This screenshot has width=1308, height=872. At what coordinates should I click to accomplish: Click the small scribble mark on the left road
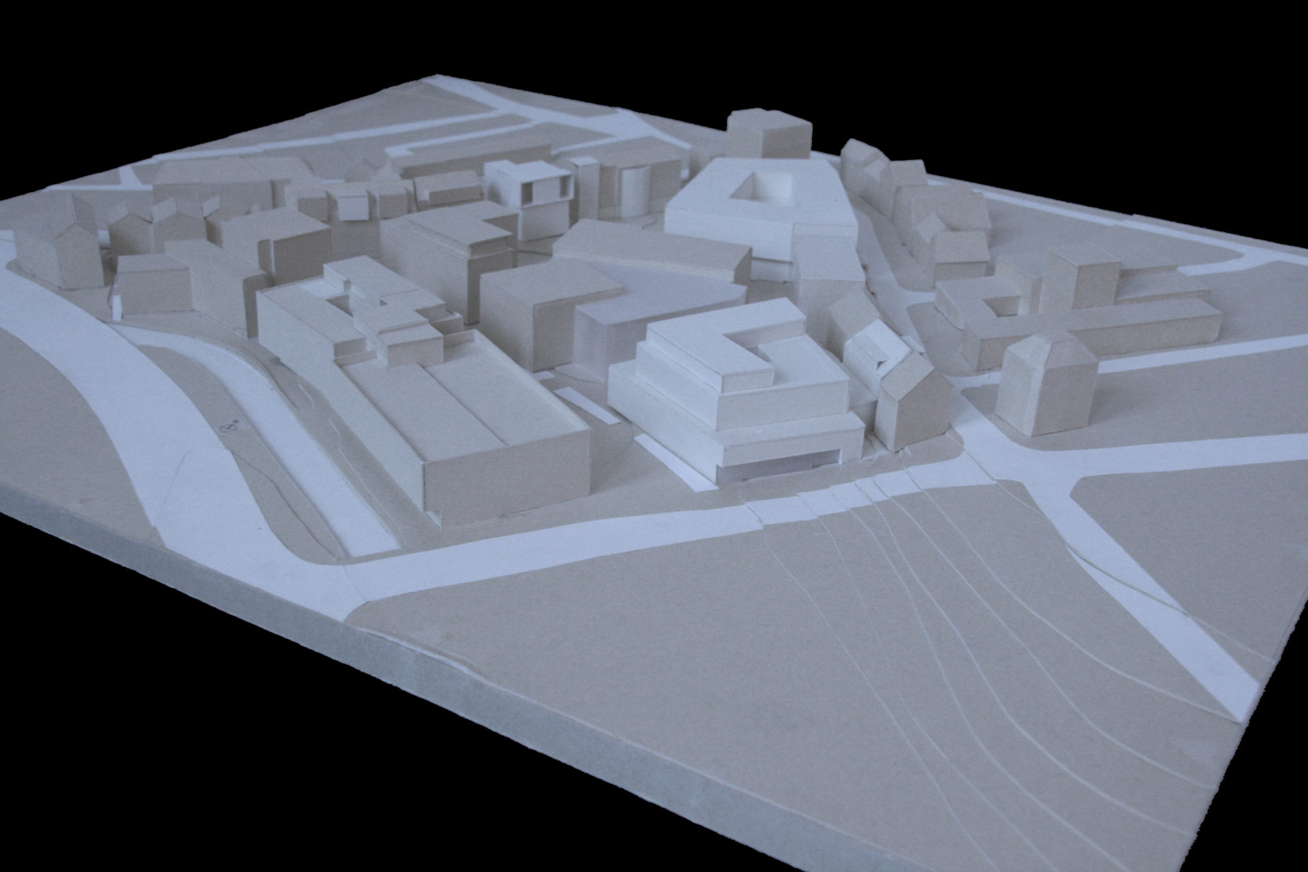coord(230,427)
